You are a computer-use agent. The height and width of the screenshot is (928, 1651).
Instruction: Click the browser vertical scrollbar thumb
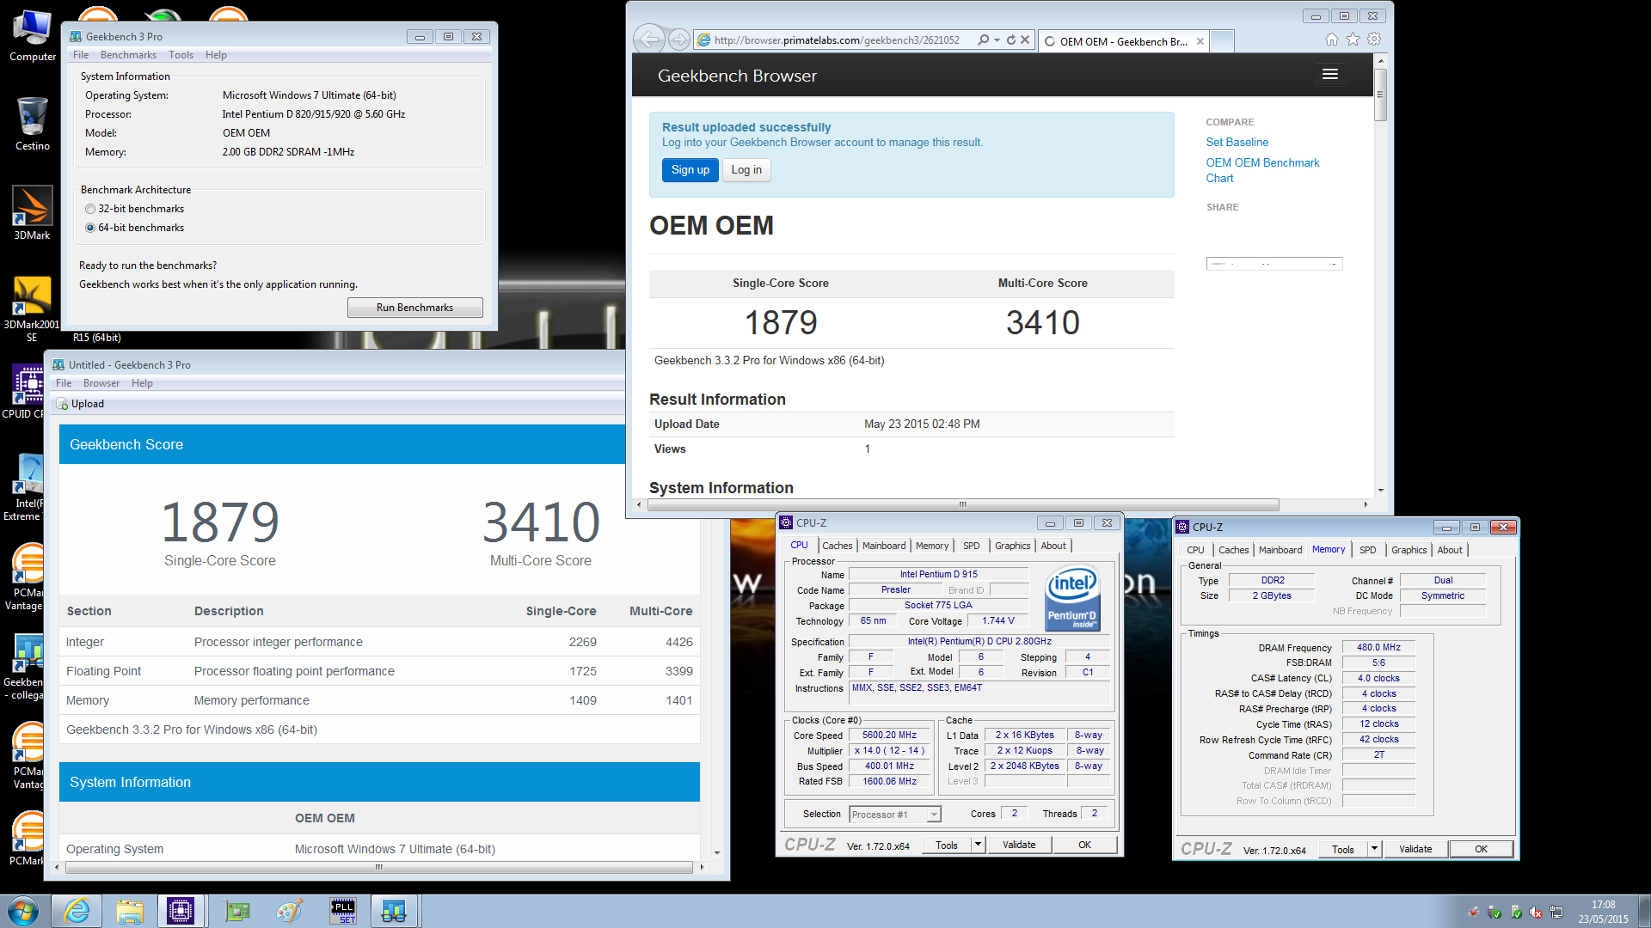pos(1380,95)
